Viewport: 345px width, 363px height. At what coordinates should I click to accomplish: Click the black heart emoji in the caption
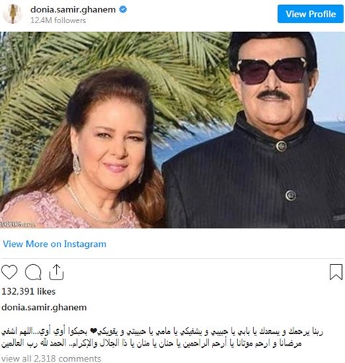[93, 331]
